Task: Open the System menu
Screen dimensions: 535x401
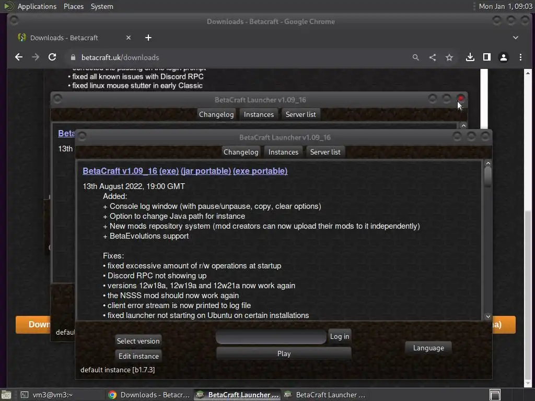Action: point(102,6)
